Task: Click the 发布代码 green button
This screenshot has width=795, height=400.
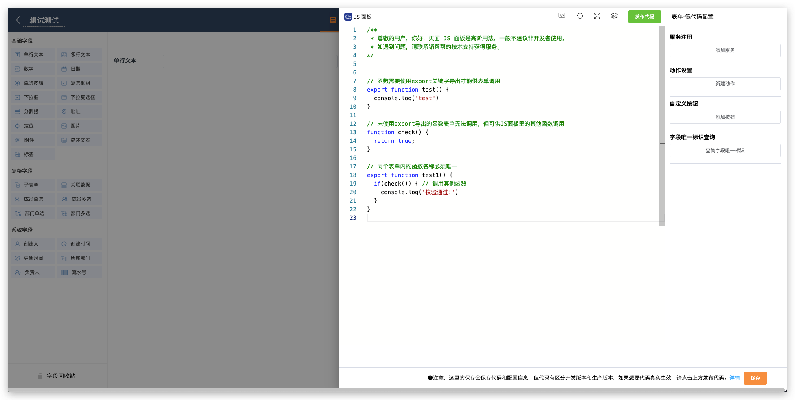Action: click(644, 17)
